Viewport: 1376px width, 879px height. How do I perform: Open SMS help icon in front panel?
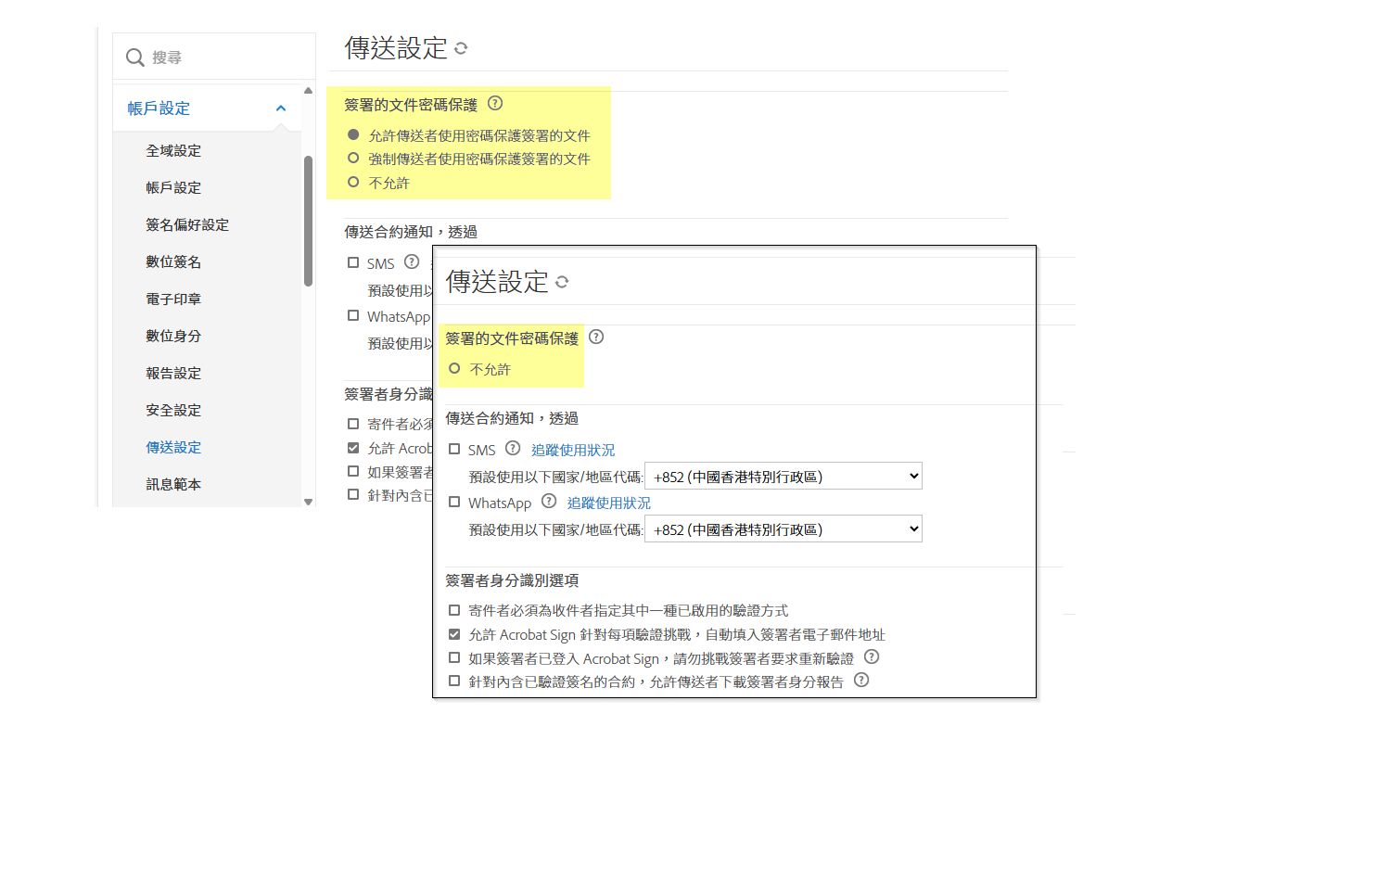pyautogui.click(x=513, y=449)
